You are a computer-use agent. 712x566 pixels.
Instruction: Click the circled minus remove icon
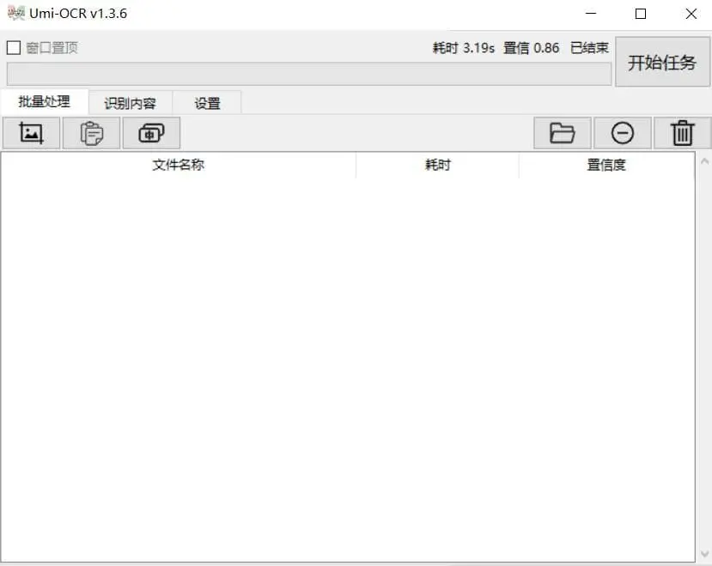[622, 133]
